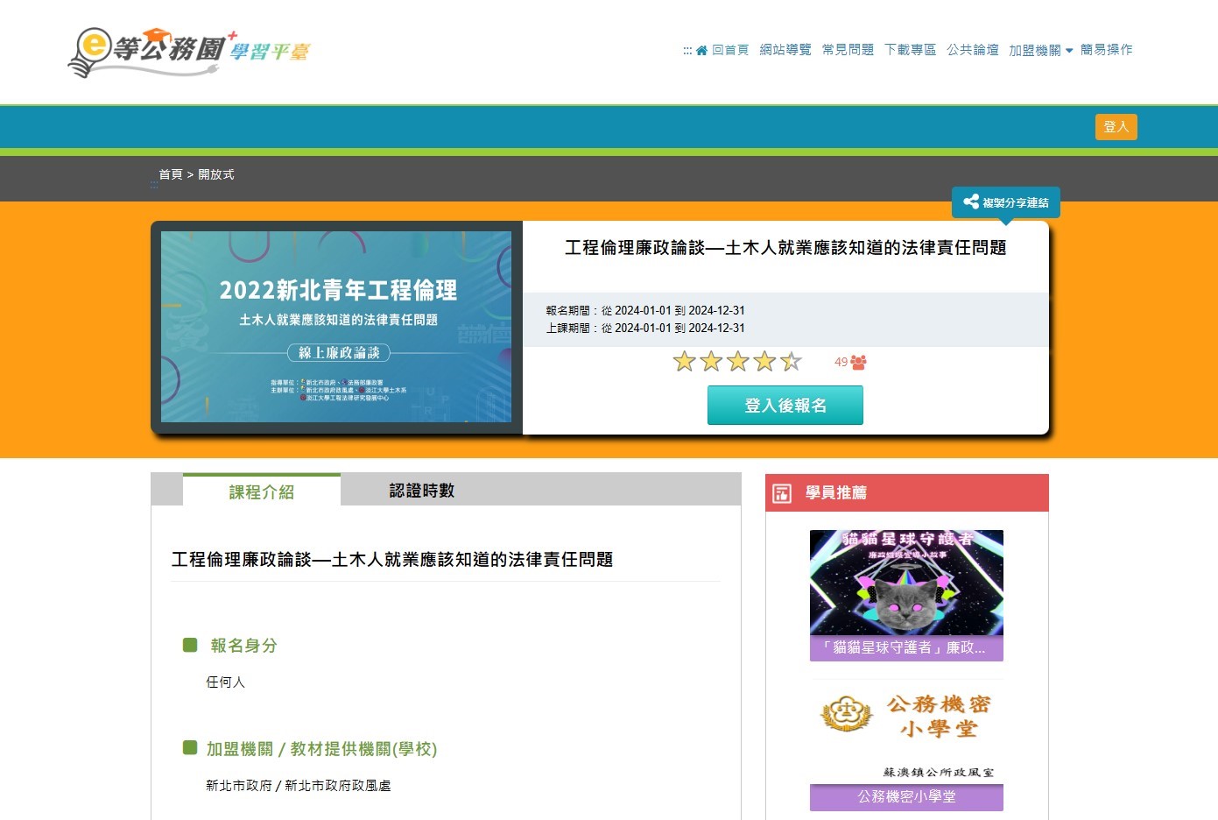Click the second rating star
The image size is (1218, 820).
(711, 361)
